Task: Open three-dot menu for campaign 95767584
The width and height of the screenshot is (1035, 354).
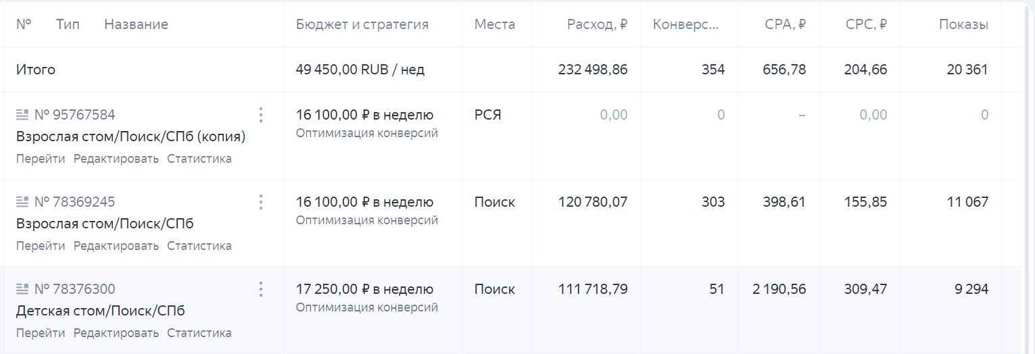Action: pyautogui.click(x=261, y=115)
